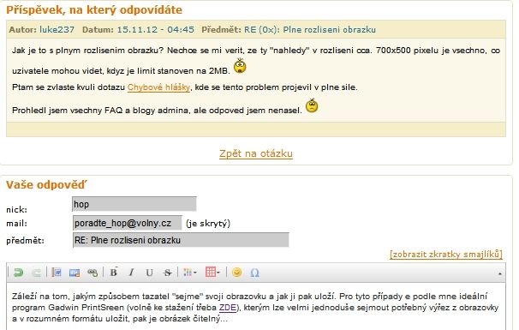
Task: Click the Vaše odpověď heading
Action: pyautogui.click(x=46, y=185)
